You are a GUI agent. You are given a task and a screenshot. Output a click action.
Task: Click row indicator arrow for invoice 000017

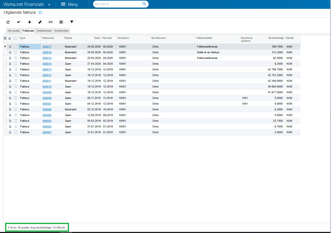(5, 47)
